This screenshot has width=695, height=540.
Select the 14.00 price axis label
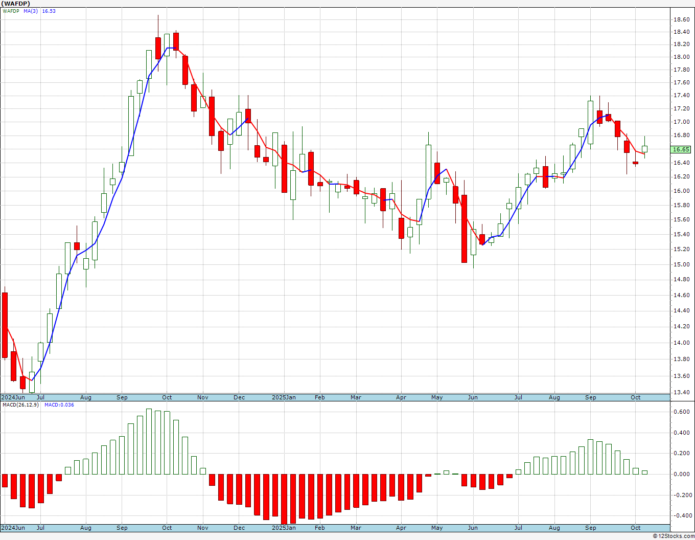pyautogui.click(x=681, y=343)
